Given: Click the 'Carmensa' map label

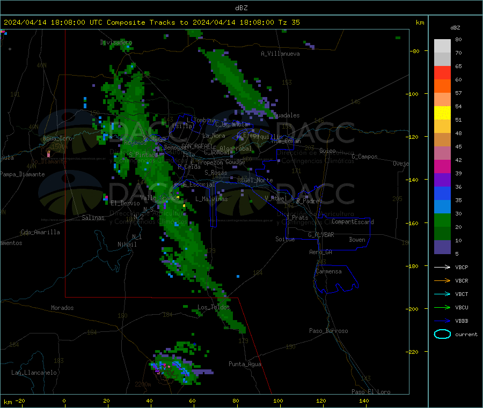Looking at the screenshot, I should coord(328,271).
